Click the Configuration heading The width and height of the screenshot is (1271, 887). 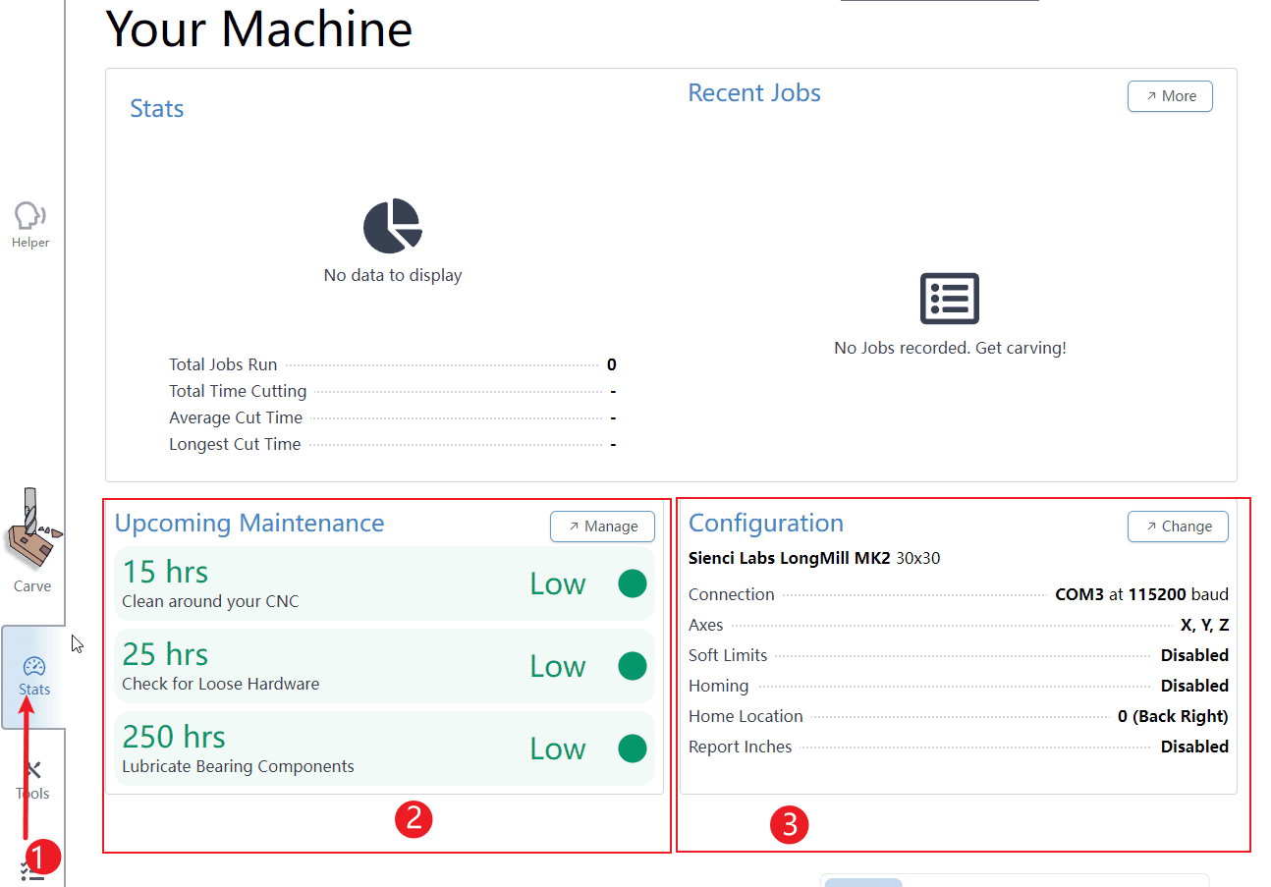click(x=765, y=523)
